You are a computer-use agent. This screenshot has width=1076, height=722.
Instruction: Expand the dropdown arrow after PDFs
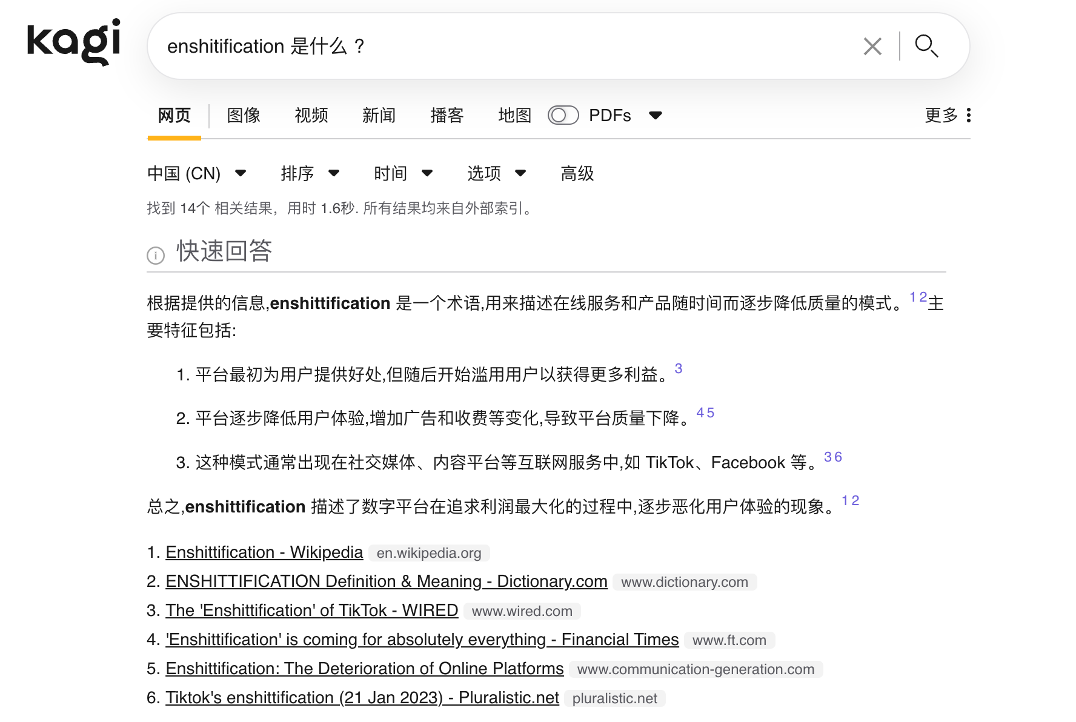656,115
